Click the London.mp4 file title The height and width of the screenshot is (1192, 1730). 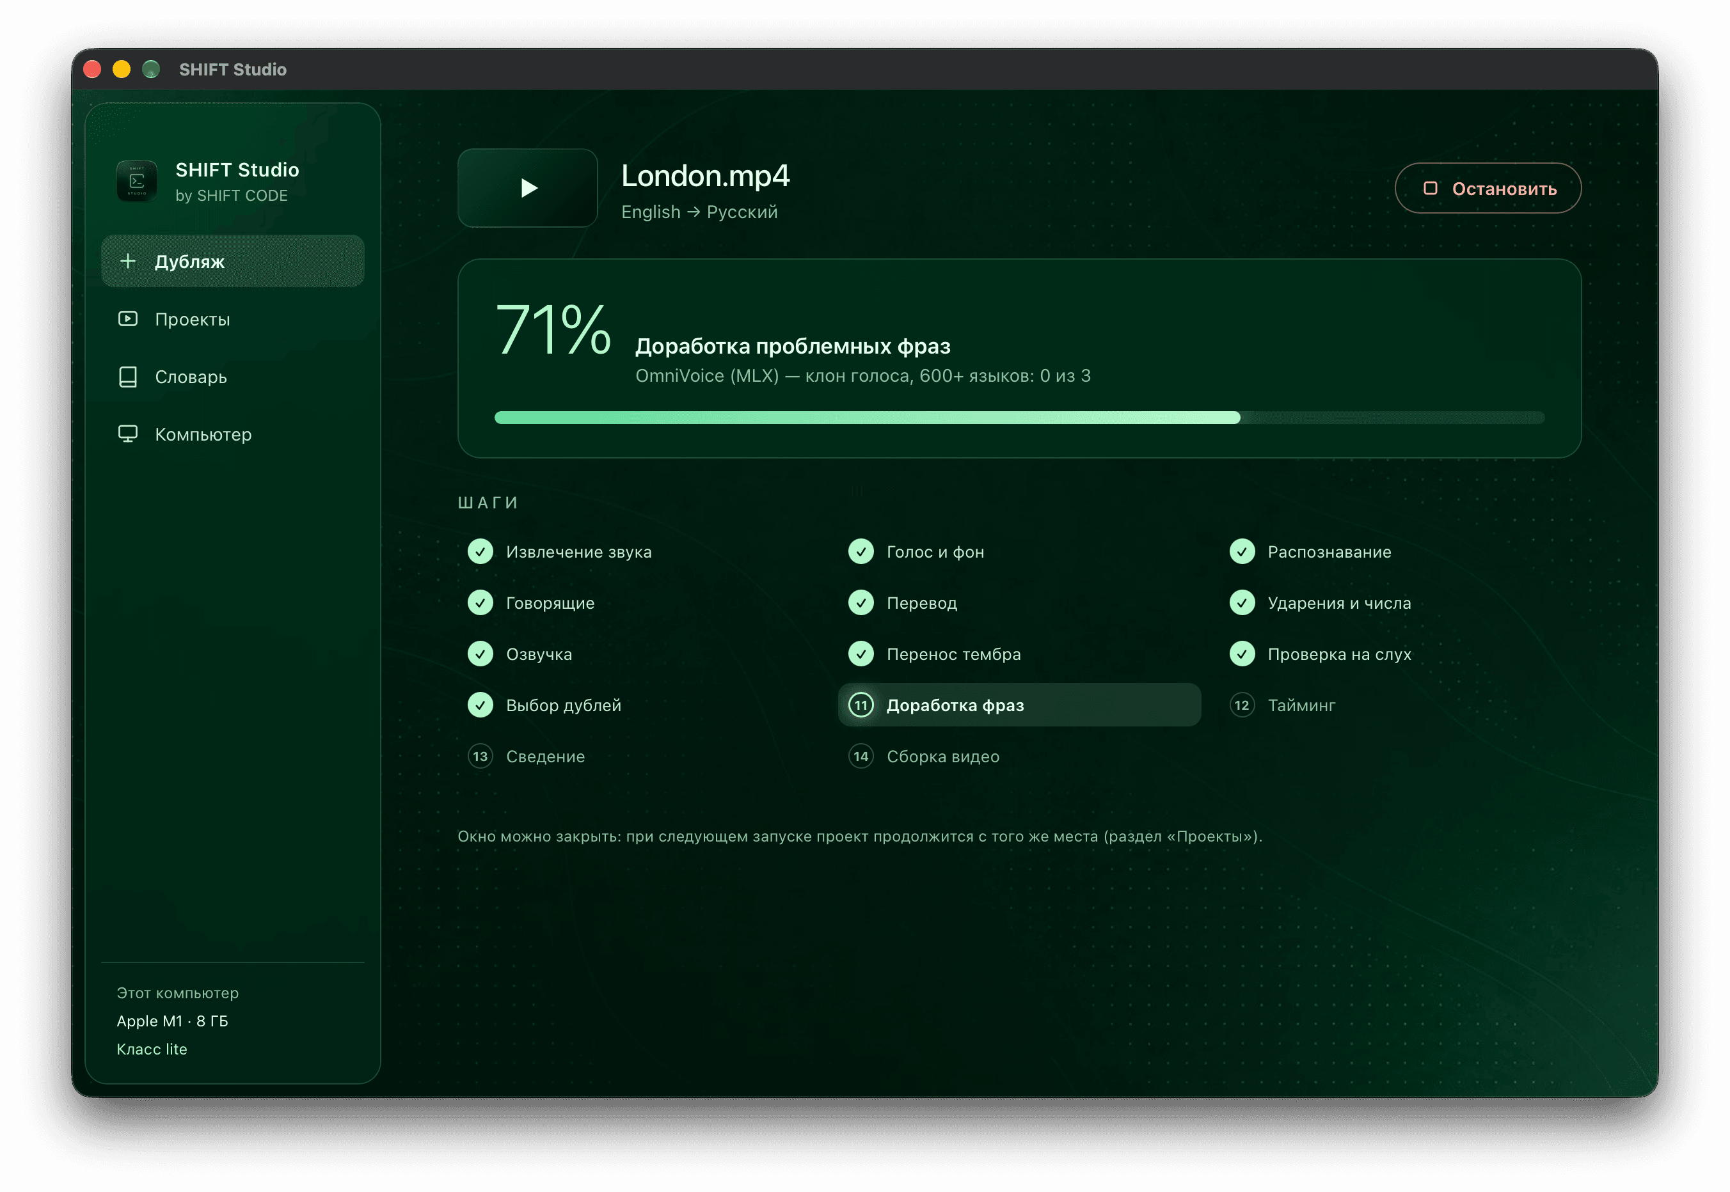(x=704, y=176)
